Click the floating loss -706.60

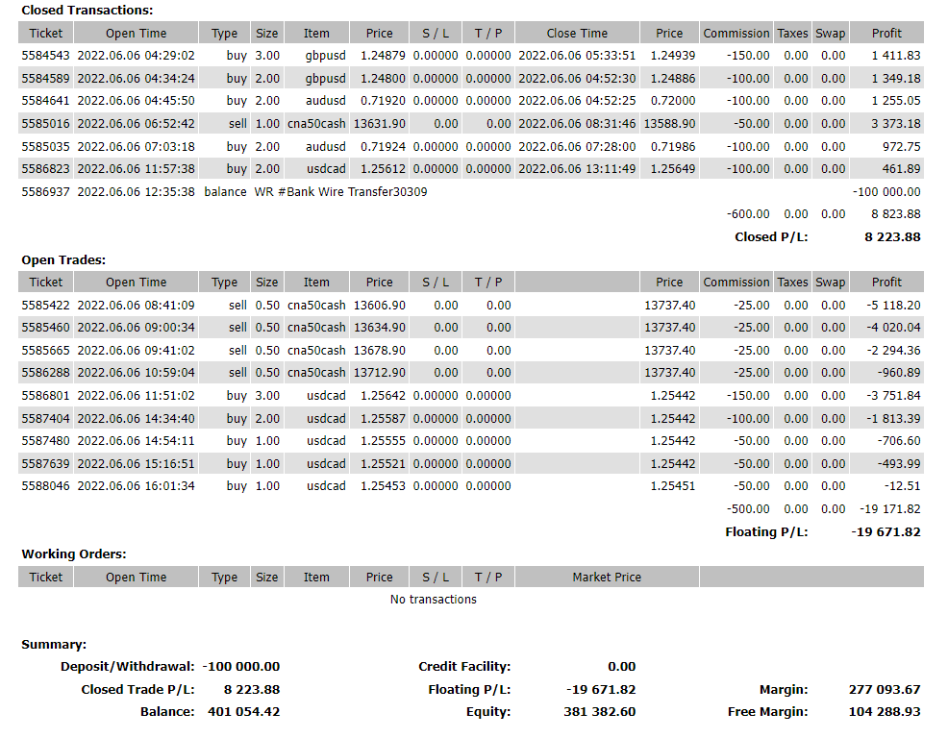click(x=898, y=441)
